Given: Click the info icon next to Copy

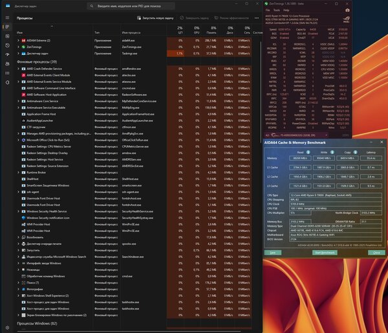Looking at the screenshot, I should pyautogui.click(x=355, y=152).
